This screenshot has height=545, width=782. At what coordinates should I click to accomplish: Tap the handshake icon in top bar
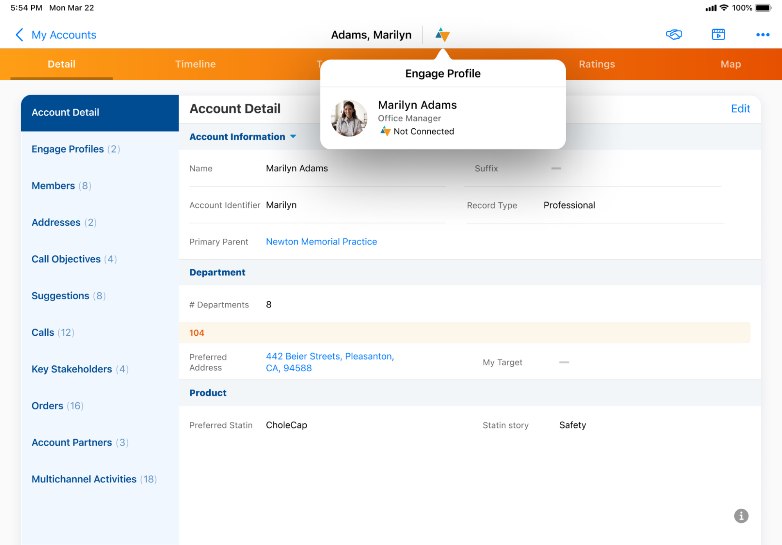[x=674, y=35]
